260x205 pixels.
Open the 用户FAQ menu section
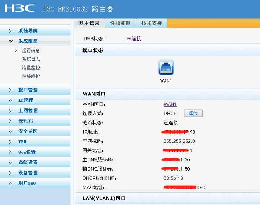[x=35, y=183]
